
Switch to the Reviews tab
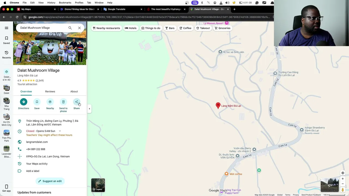coord(50,91)
